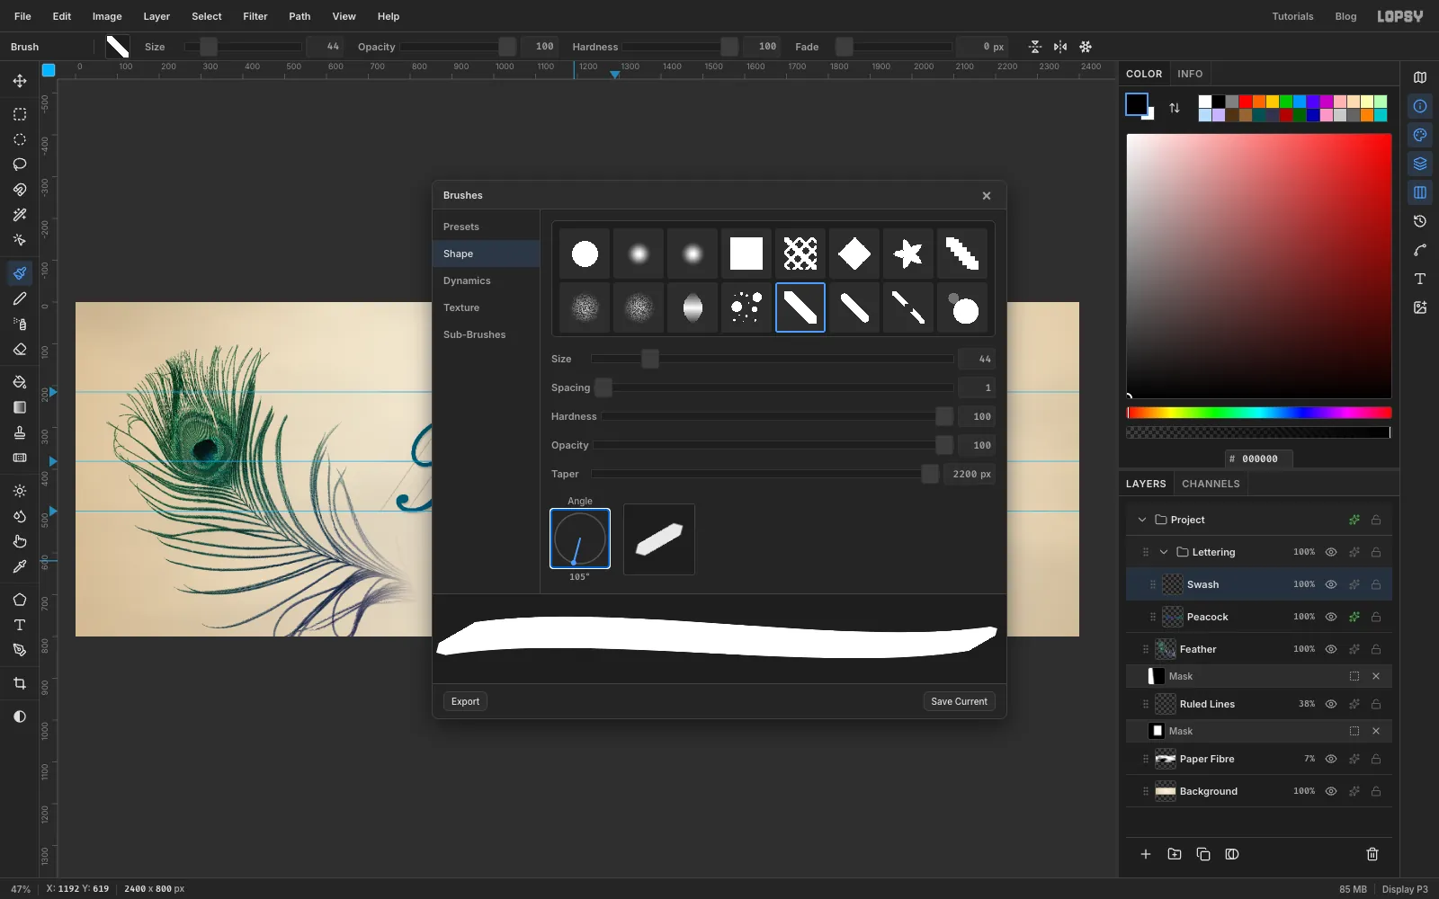Image resolution: width=1439 pixels, height=899 pixels.
Task: Add a new layer with plus icon
Action: coord(1146,854)
